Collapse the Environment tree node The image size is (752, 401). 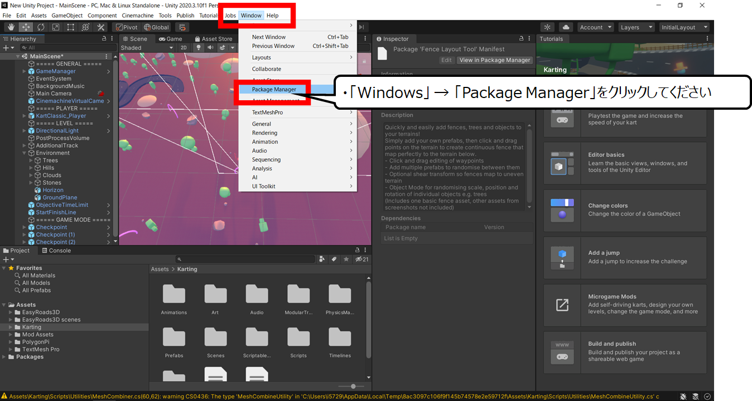click(x=25, y=153)
